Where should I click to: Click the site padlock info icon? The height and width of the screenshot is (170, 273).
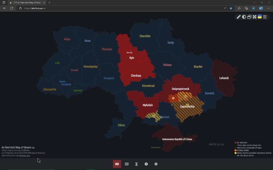(20, 8)
